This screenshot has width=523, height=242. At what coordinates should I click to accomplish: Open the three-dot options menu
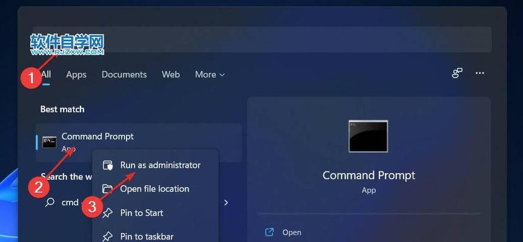pos(479,73)
